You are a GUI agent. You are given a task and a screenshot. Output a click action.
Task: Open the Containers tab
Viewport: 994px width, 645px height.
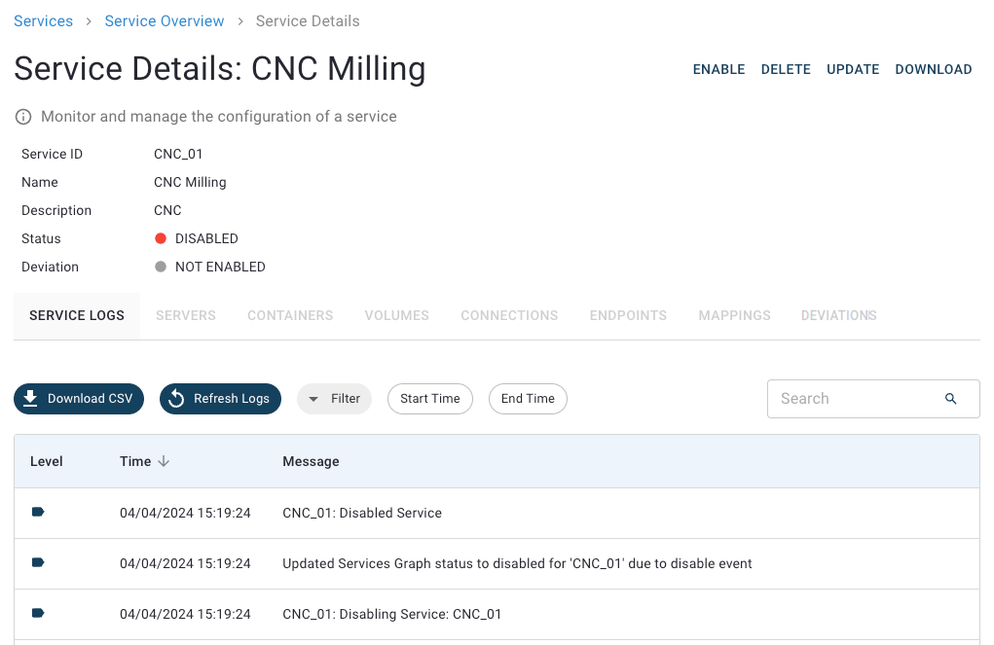tap(290, 316)
